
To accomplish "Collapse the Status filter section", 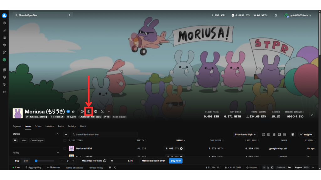I will coord(58,134).
